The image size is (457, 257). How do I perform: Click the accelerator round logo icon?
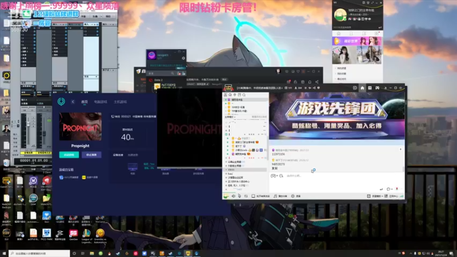[61, 102]
